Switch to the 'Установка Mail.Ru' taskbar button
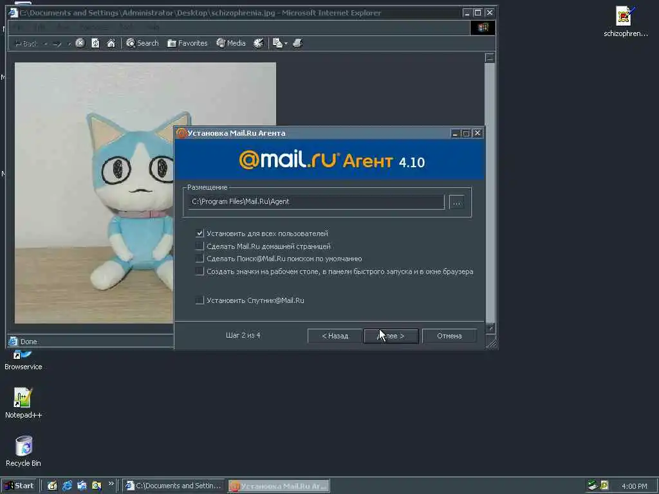This screenshot has width=659, height=494. 279,486
